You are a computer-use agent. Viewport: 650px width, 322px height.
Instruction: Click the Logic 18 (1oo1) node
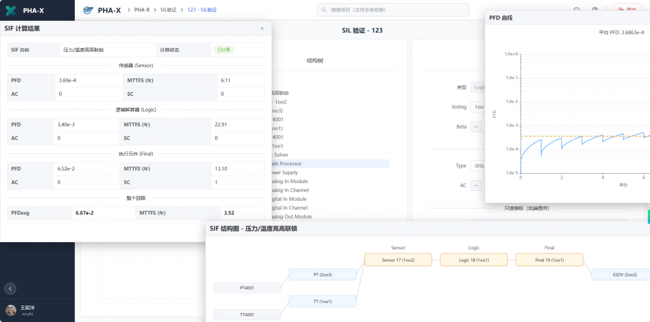(x=474, y=260)
